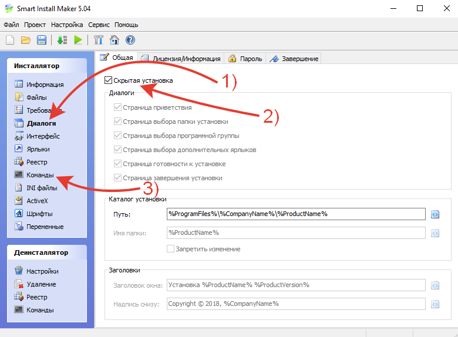The image size is (458, 337).
Task: Open Ярлыки section in sidebar
Action: [32, 149]
